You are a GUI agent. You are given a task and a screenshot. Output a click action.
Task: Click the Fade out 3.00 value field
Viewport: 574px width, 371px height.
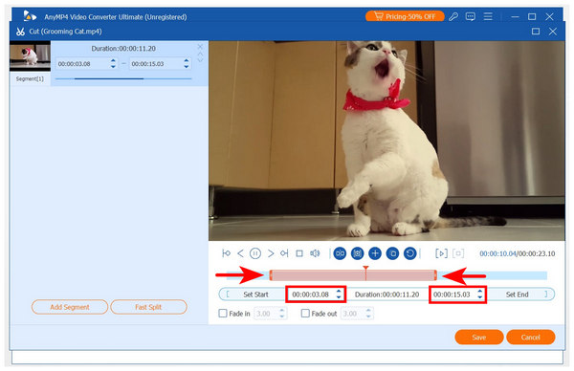[352, 314]
